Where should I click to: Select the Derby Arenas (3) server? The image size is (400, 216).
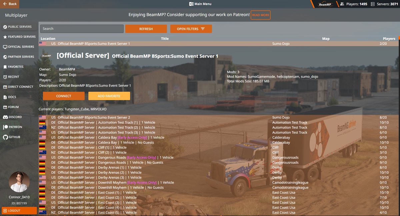[x=218, y=177]
